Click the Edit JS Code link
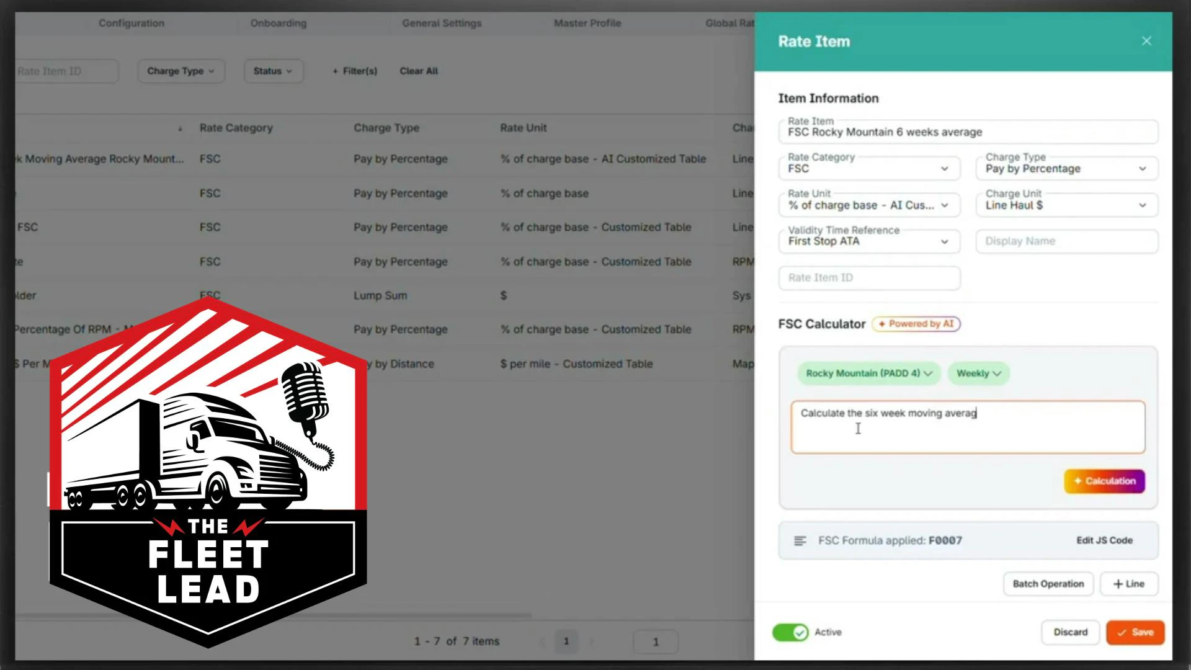Screen dimensions: 1191x670 [1104, 540]
